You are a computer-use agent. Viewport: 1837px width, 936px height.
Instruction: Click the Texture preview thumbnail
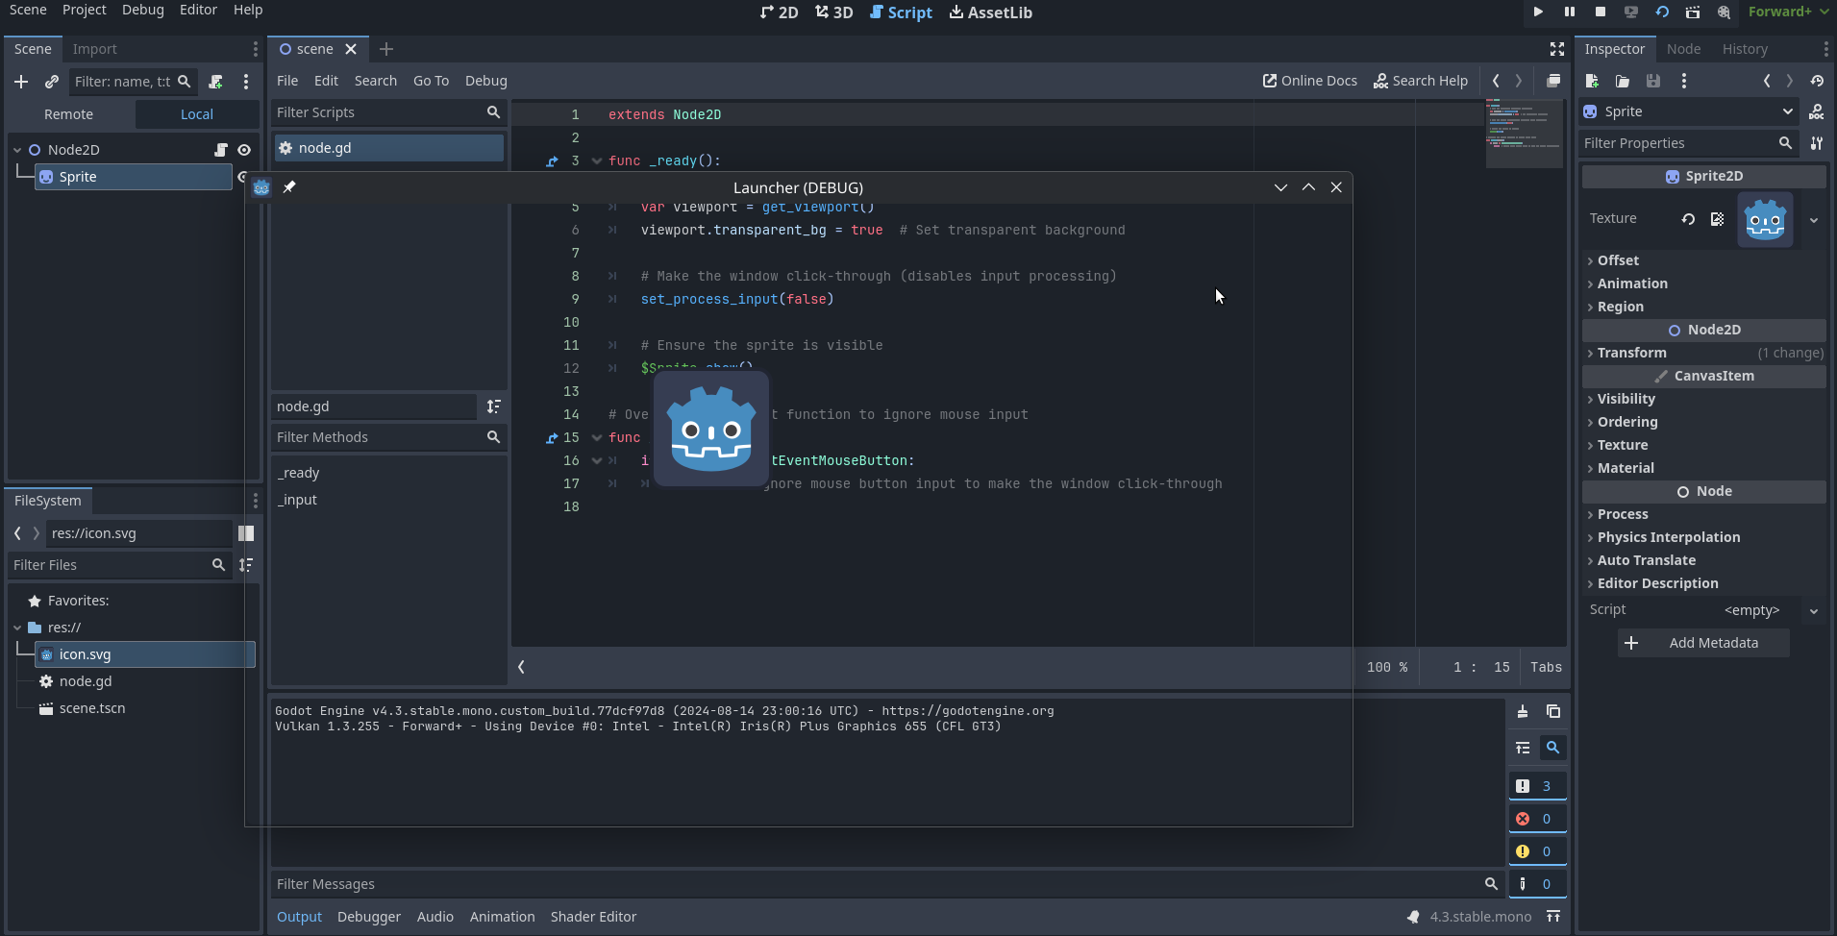tap(1765, 220)
